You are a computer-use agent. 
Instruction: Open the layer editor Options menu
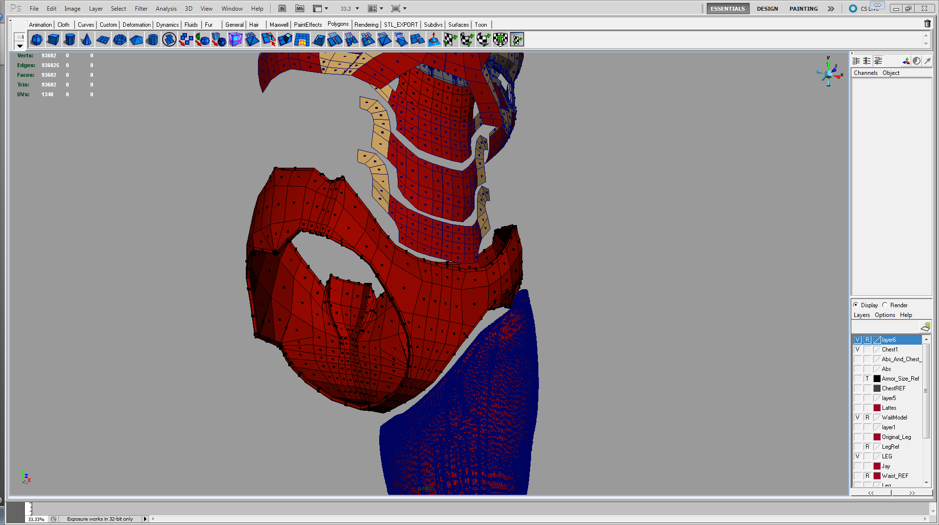pos(884,315)
